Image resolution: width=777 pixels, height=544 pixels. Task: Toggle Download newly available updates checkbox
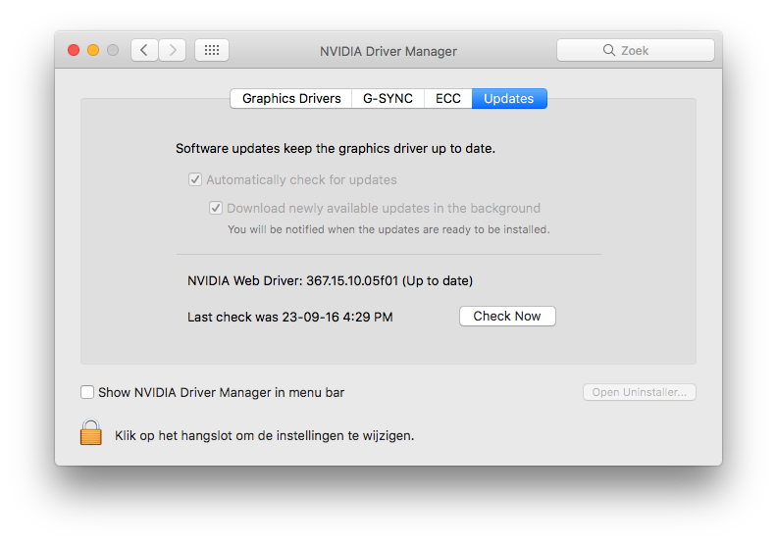click(216, 208)
